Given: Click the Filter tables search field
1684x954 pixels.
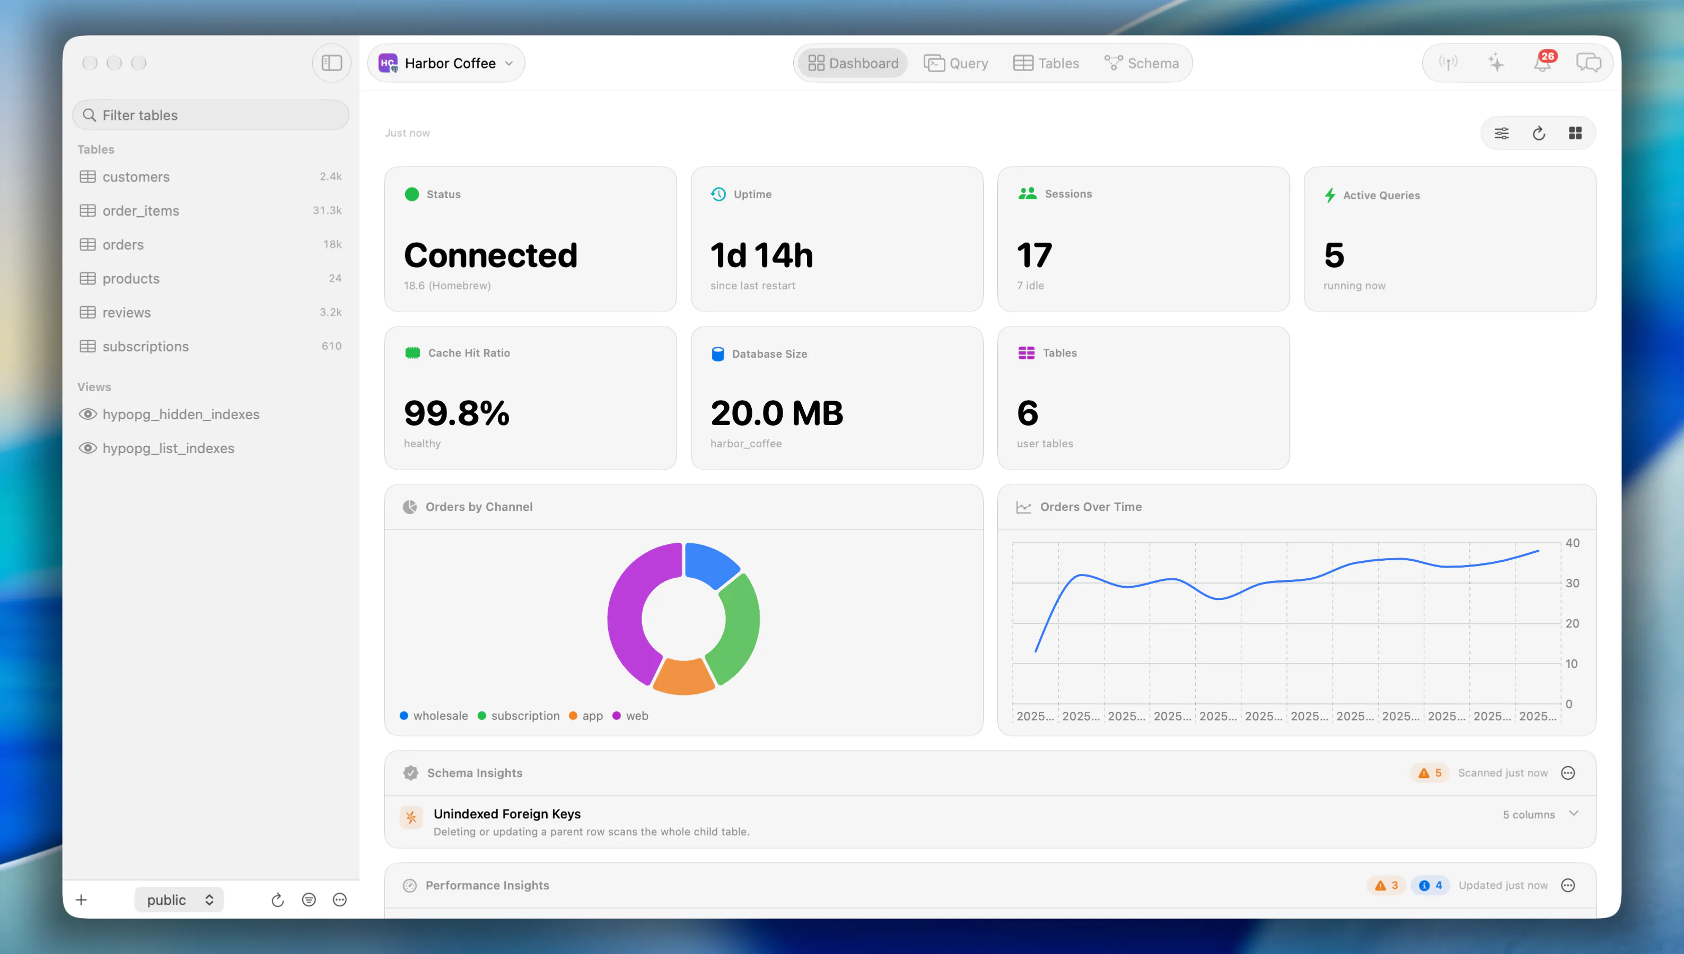Looking at the screenshot, I should click(211, 116).
